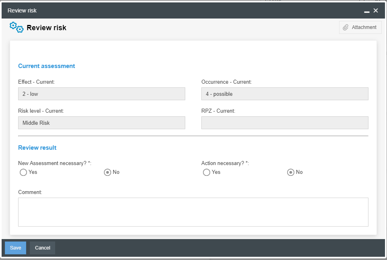
Task: Click the bold Review risk page heading
Action: [46, 28]
